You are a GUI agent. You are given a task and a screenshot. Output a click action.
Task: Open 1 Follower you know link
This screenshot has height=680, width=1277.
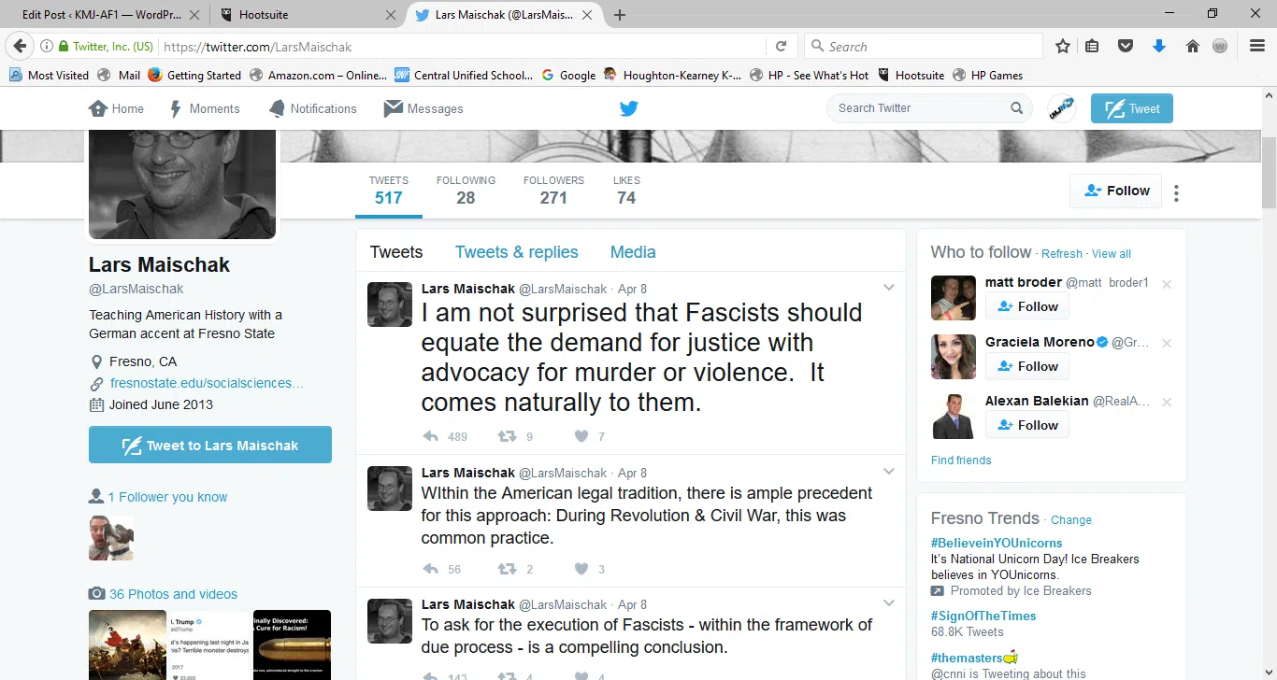[x=167, y=497]
